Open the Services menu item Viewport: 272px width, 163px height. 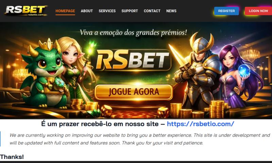pos(107,11)
